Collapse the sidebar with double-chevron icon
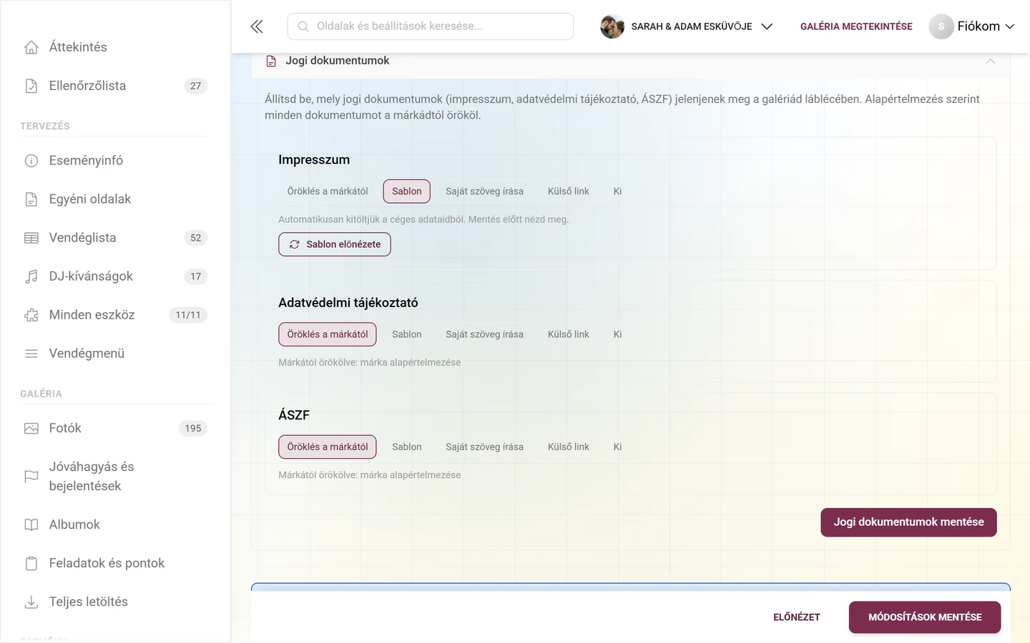The height and width of the screenshot is (643, 1030). point(257,26)
